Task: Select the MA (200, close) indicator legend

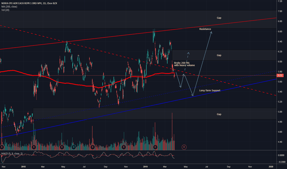Action: tap(9, 6)
